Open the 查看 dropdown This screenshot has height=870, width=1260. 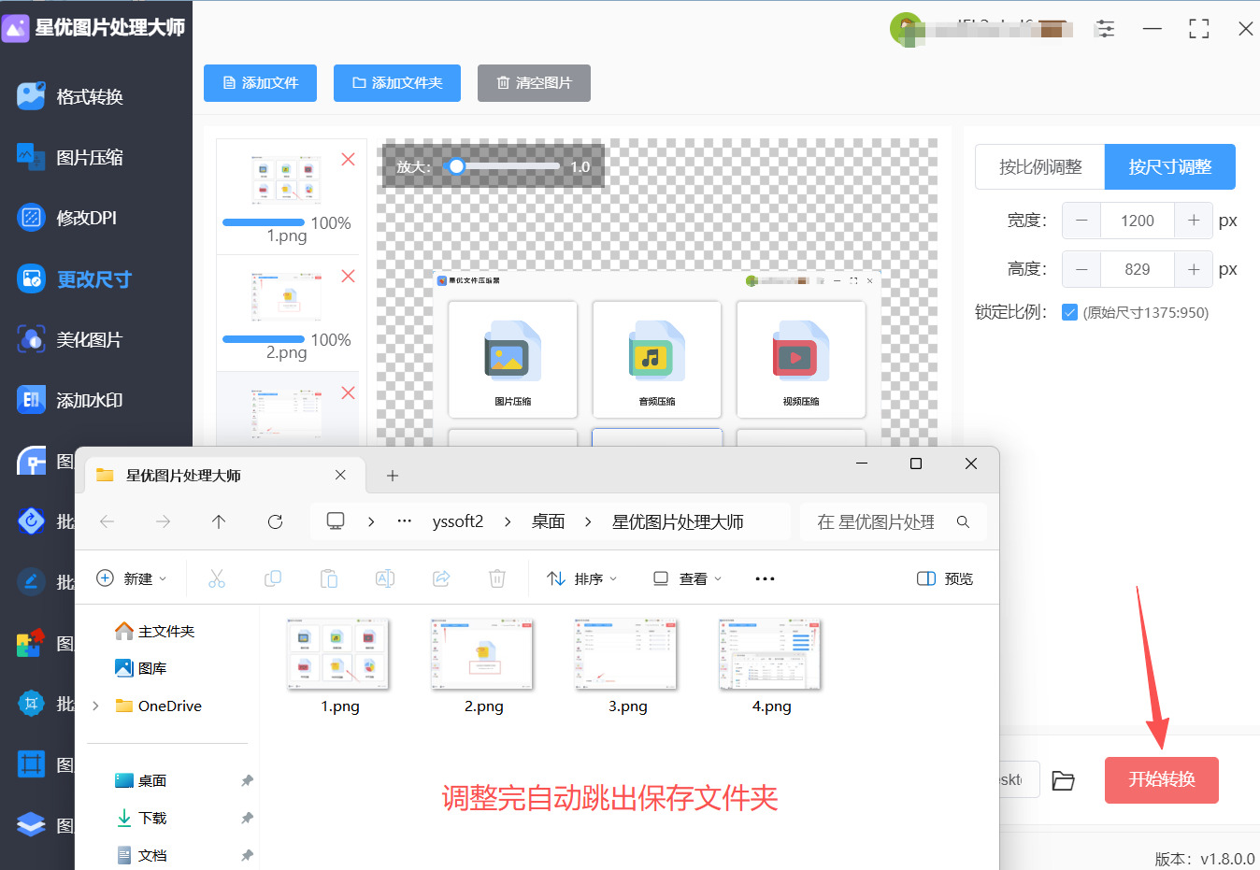tap(687, 578)
